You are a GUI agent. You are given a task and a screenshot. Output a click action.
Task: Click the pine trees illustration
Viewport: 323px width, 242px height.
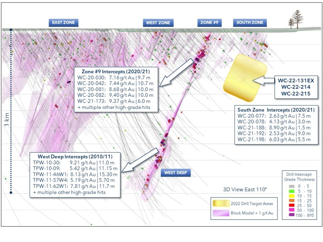click(x=296, y=19)
